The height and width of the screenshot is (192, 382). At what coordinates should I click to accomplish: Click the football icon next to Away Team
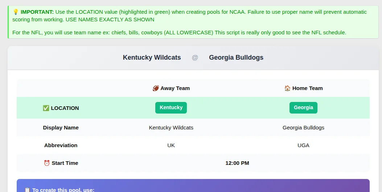point(156,88)
